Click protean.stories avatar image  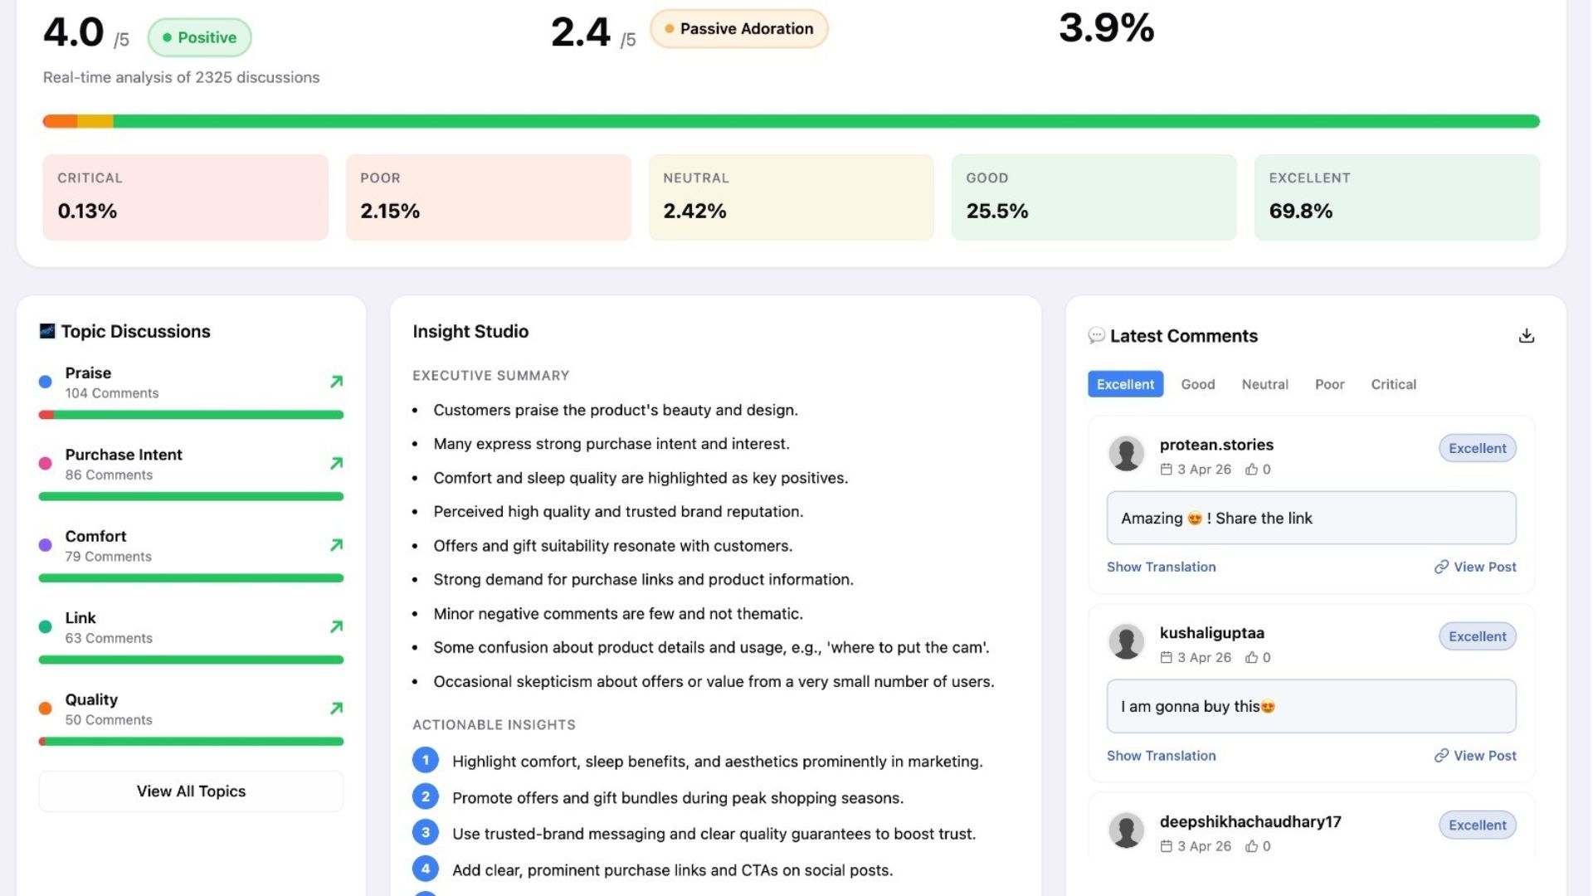click(1126, 454)
